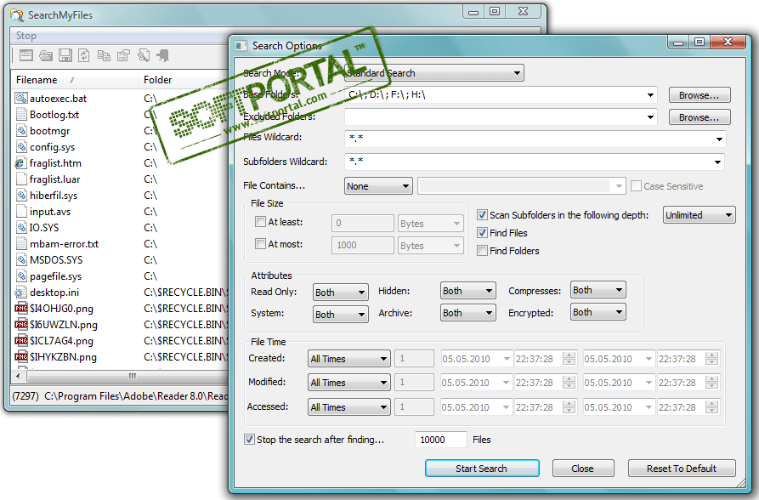Image resolution: width=759 pixels, height=500 pixels.
Task: Click the files count field showing 10000
Action: (x=440, y=440)
